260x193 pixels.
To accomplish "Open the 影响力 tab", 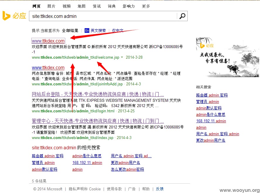I will click(x=129, y=6).
